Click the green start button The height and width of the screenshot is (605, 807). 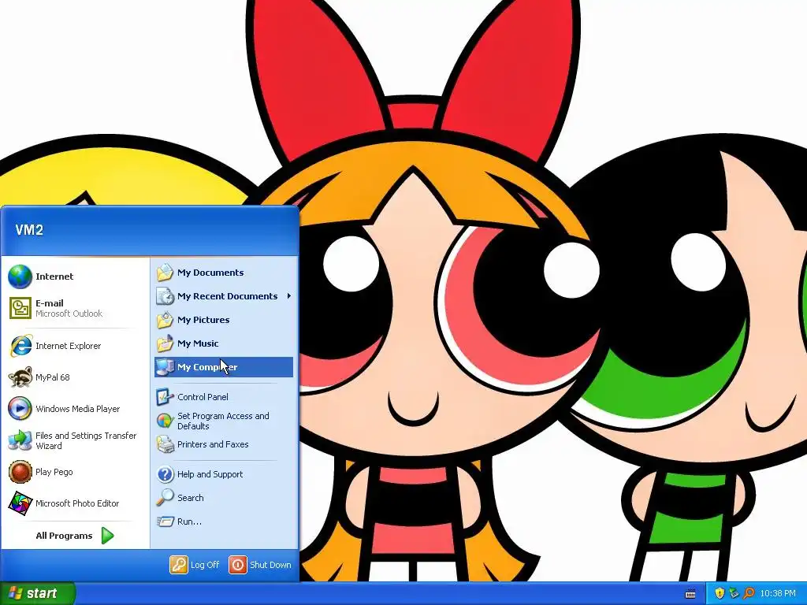[36, 594]
